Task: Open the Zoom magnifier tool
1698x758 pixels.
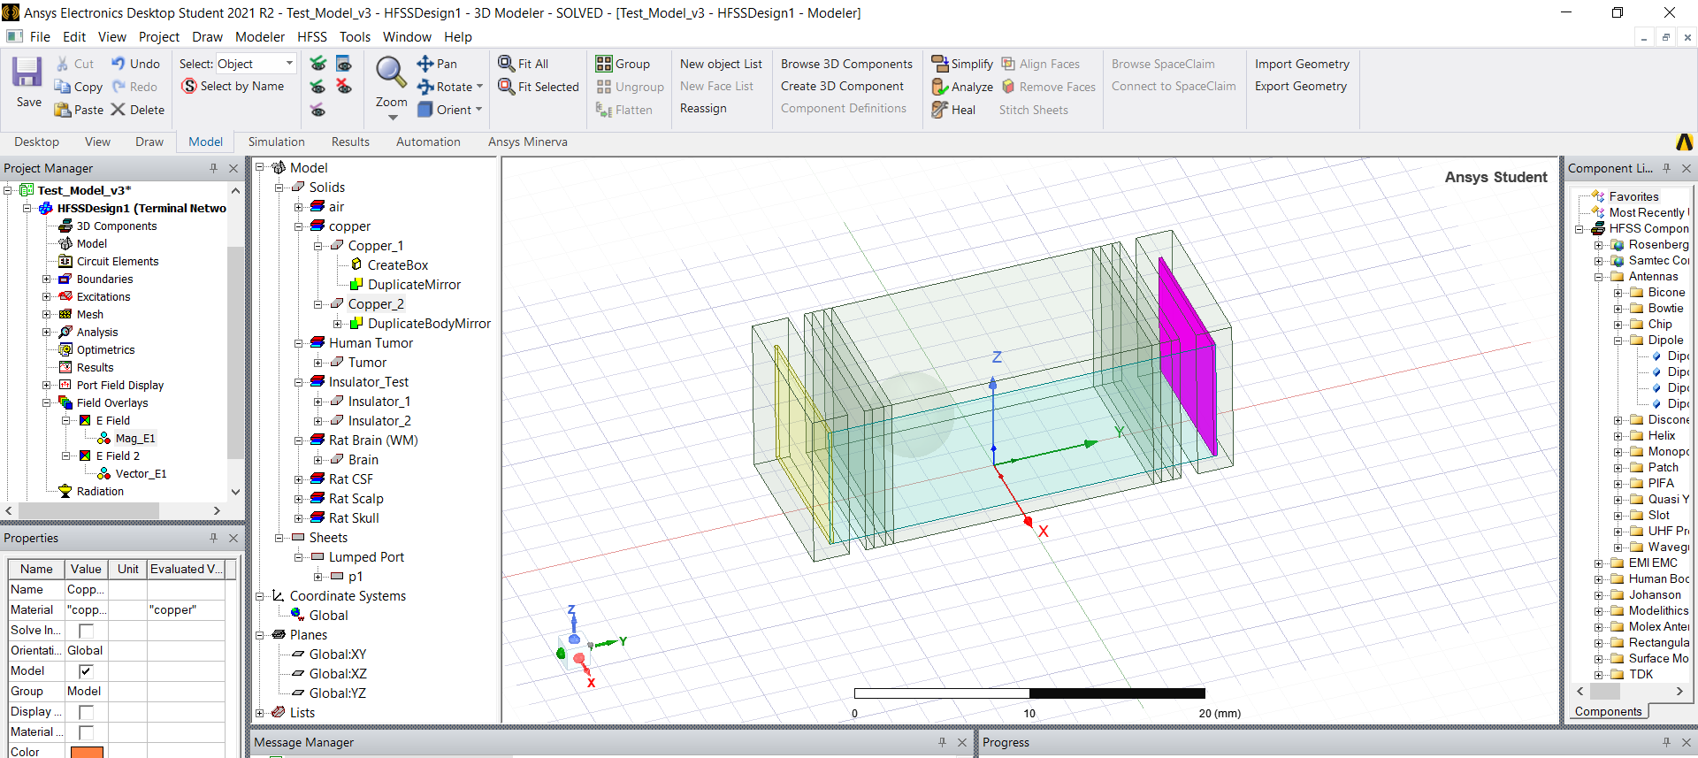Action: (x=391, y=73)
